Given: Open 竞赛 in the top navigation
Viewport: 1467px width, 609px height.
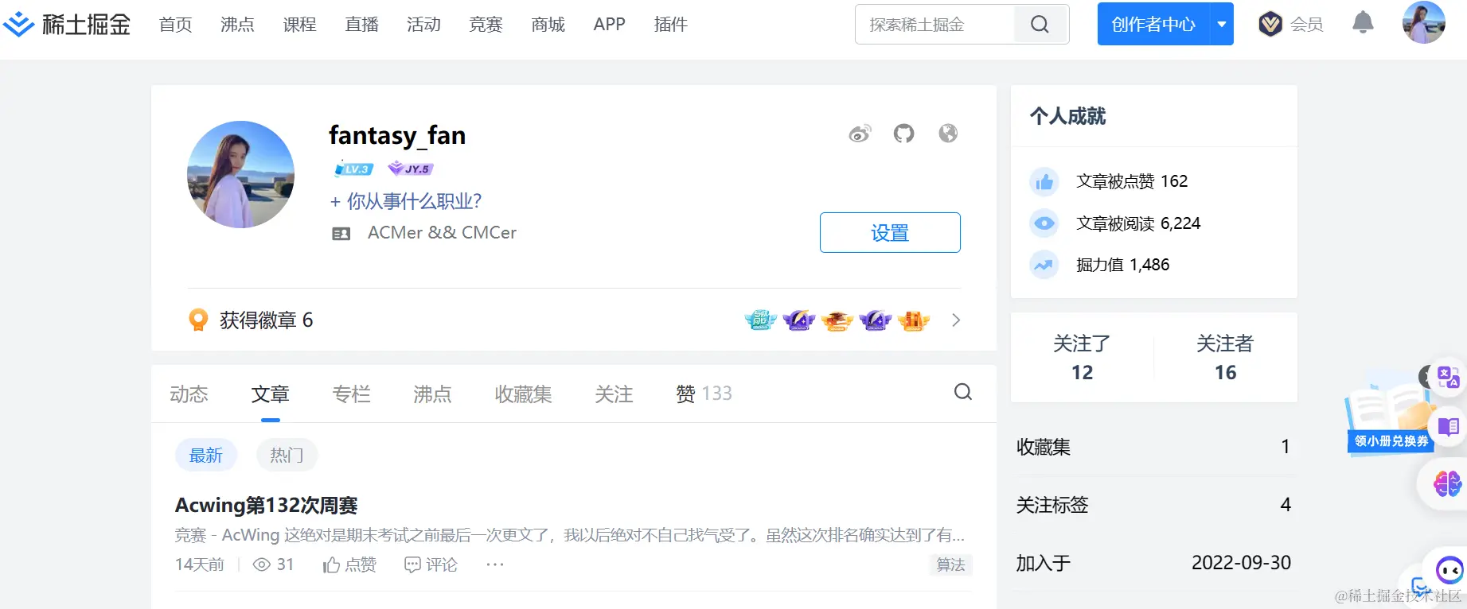Looking at the screenshot, I should click(x=486, y=25).
